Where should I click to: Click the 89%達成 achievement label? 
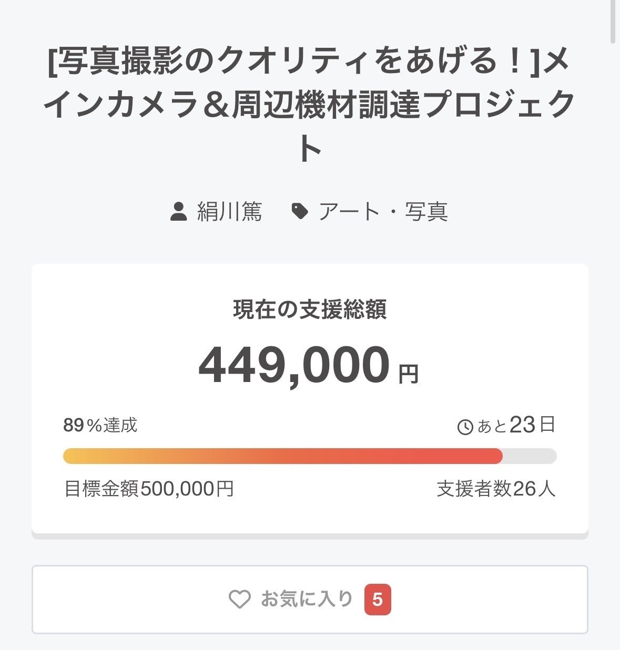point(100,425)
